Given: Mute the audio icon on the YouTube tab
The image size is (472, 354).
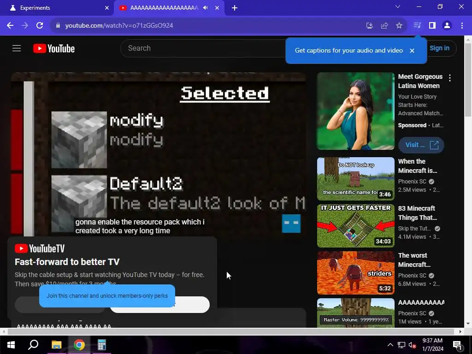Looking at the screenshot, I should click(x=206, y=8).
